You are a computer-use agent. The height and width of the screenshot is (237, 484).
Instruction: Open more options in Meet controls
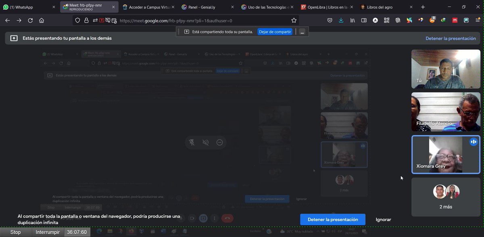pos(214,218)
